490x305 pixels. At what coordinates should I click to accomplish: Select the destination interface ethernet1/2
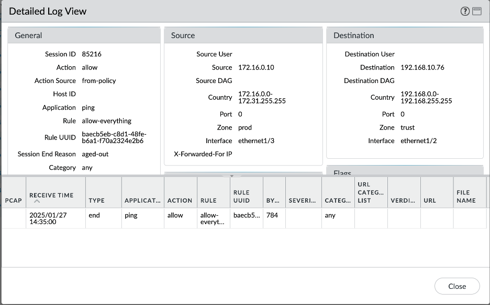pos(419,140)
